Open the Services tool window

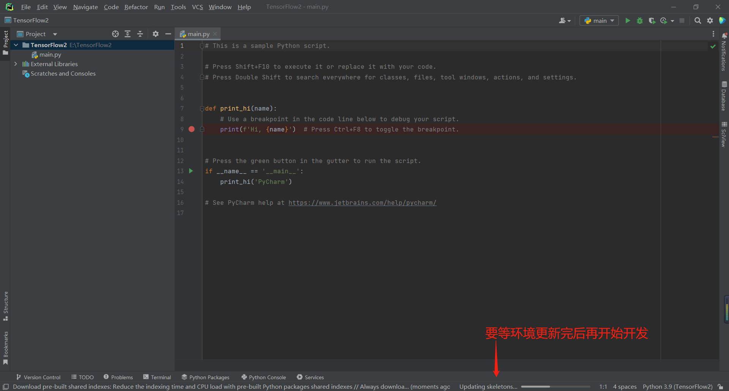click(x=310, y=377)
